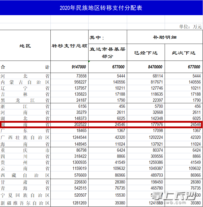Screen dimensions: 203x207
Task: Click the 此次下达 column header
Action: pyautogui.click(x=184, y=53)
